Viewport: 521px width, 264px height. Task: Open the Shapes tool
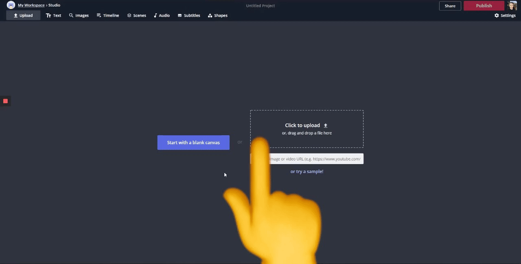218,15
